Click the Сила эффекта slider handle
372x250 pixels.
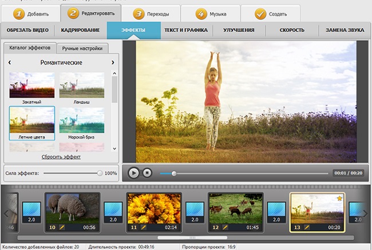(100, 173)
